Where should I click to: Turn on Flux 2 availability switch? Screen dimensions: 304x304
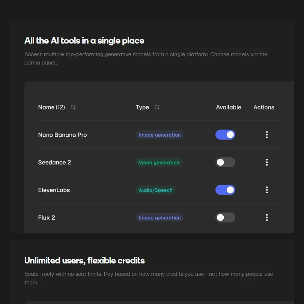point(225,218)
